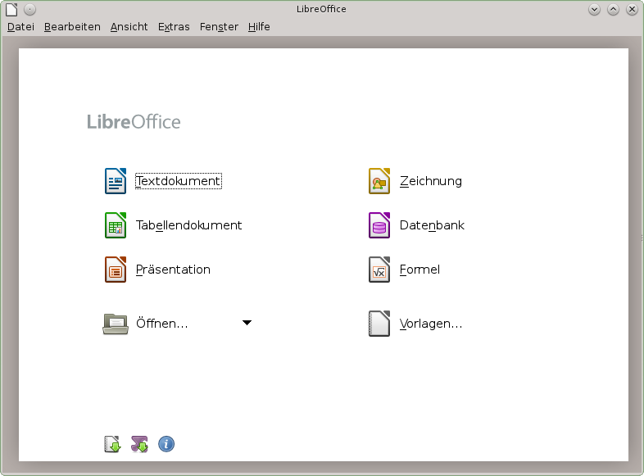The height and width of the screenshot is (476, 644).
Task: Expand the dropdown arrow beside Öffnen
Action: click(x=247, y=323)
